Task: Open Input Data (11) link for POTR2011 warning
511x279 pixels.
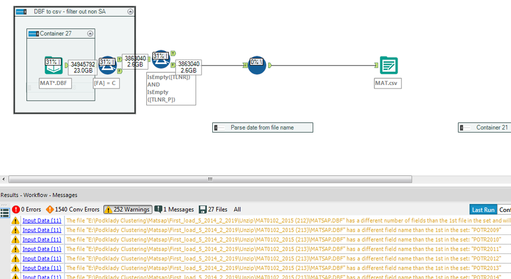Action: pos(42,249)
